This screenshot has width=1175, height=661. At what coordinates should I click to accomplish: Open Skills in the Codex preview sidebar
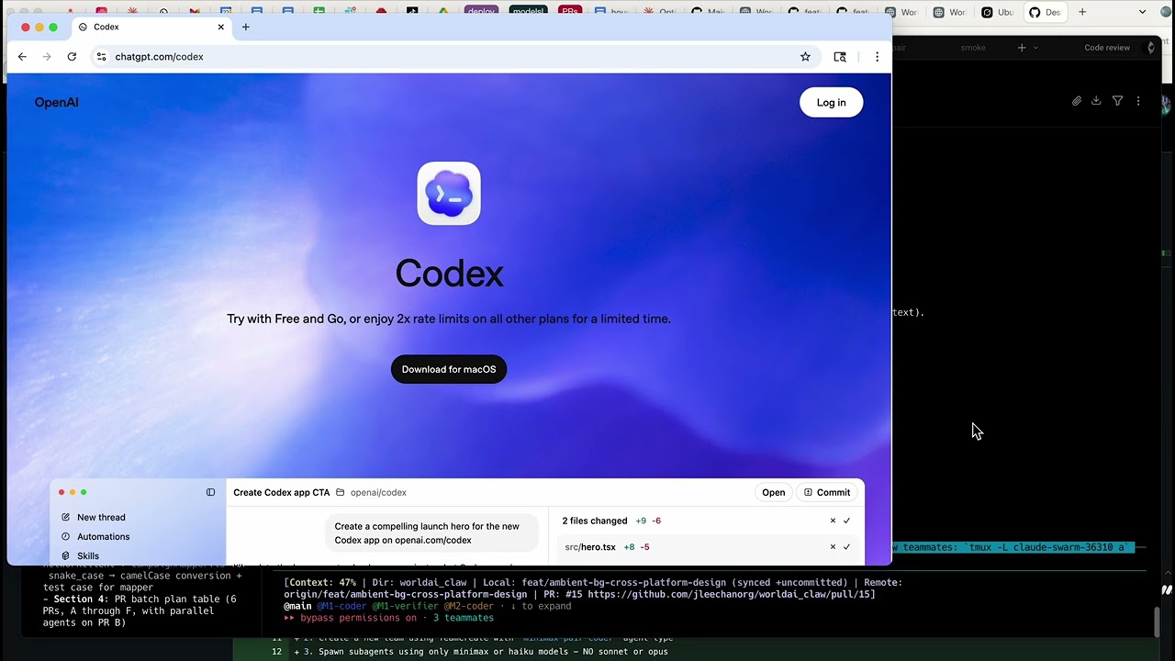[x=87, y=555]
